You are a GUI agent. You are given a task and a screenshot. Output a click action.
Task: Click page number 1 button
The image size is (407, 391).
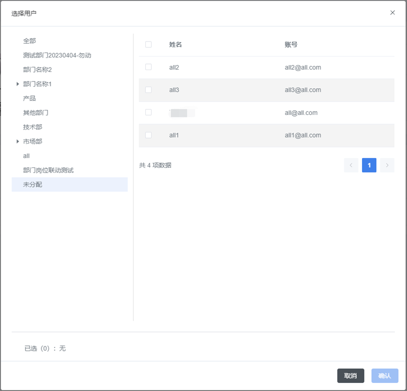369,165
